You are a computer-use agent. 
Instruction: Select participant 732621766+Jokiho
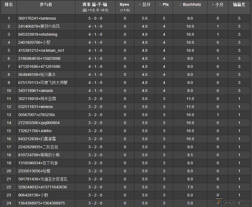(35, 131)
